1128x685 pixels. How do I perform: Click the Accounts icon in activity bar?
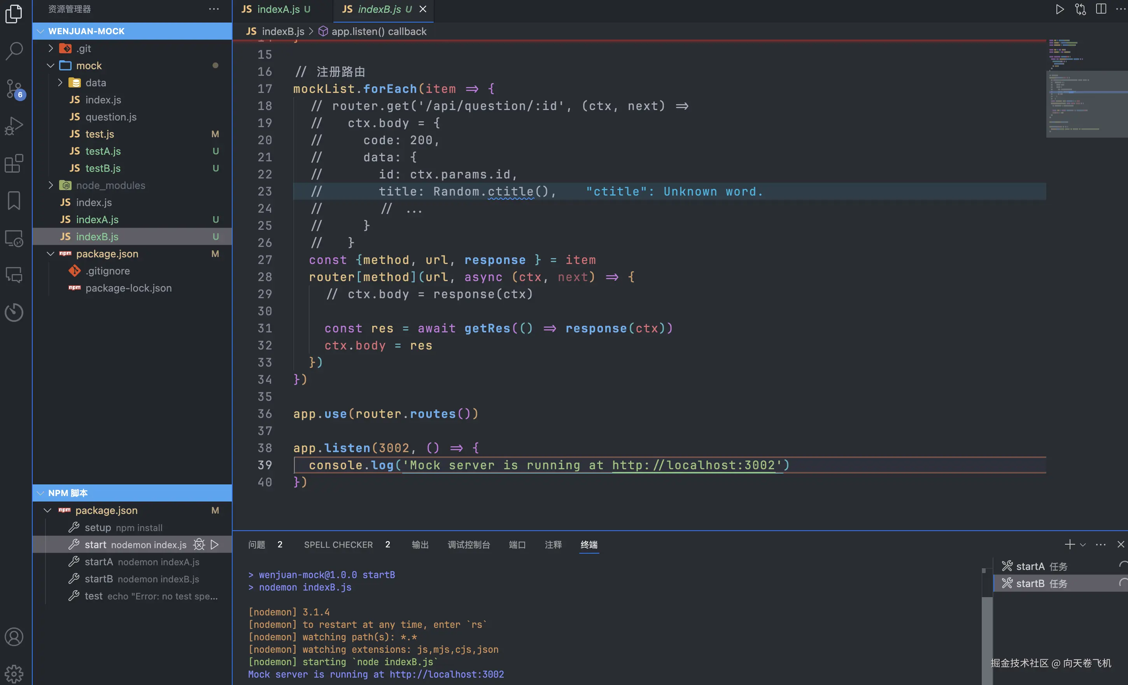[14, 636]
